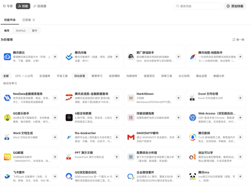Open the 已安装 tab
The height and width of the screenshot is (186, 251).
click(28, 20)
